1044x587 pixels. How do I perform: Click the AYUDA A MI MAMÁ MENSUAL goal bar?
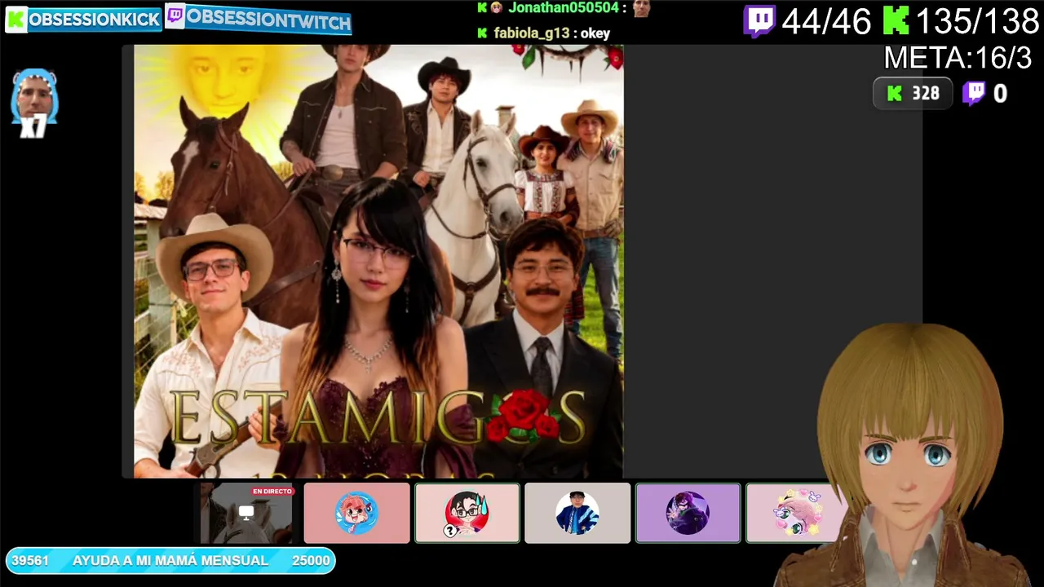(170, 560)
